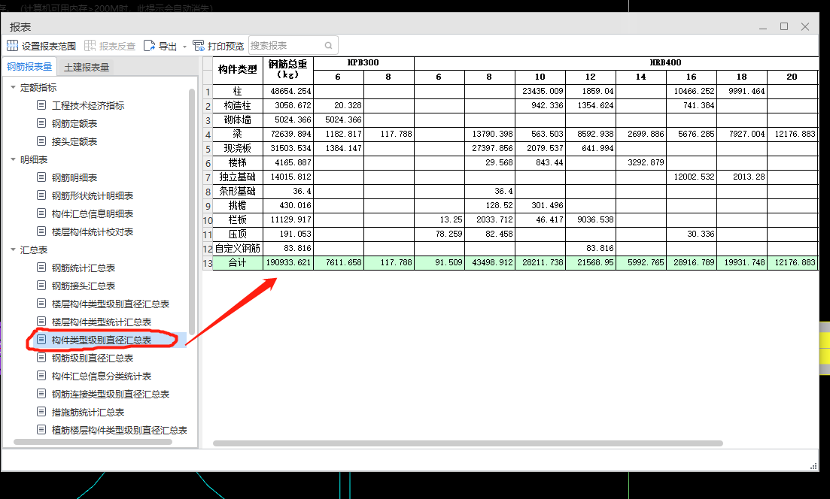Click the HPB300 group header
This screenshot has height=499, width=830.
tap(363, 63)
